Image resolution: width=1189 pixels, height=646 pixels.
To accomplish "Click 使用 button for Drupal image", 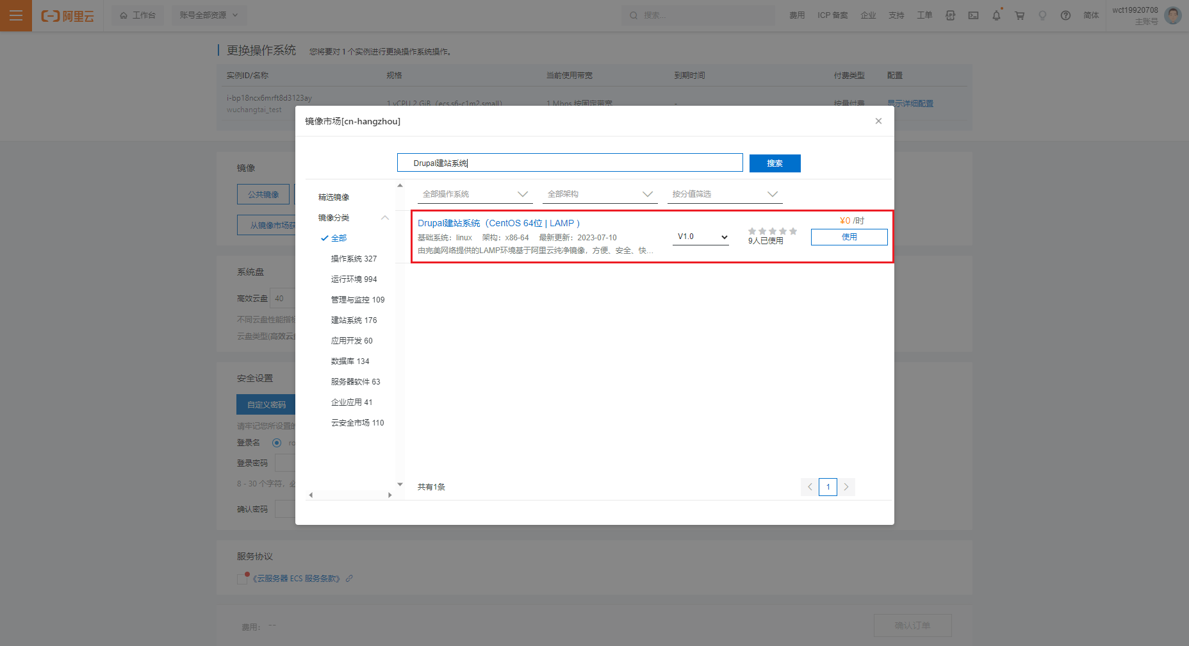I will 849,237.
